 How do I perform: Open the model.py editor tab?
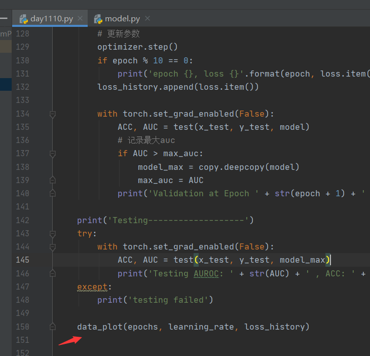pos(122,18)
